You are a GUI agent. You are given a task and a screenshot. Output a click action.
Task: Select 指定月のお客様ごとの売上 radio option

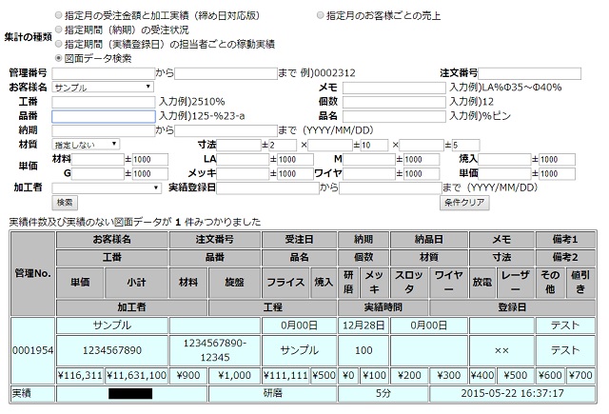320,15
